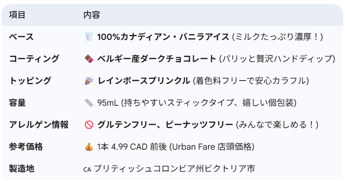345x181 pixels.
Task: Click the bold 100%カナディアン・バニラアイス text
Action: [x=163, y=37]
